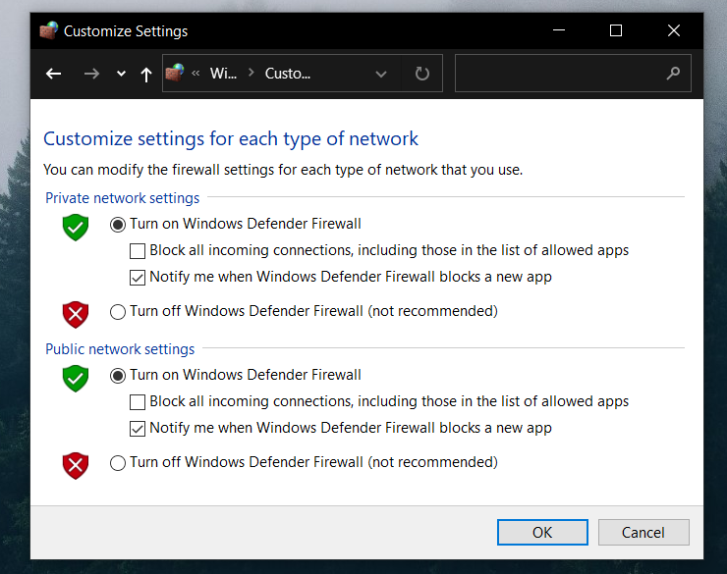Image resolution: width=727 pixels, height=574 pixels.
Task: Select Turn off Firewall for Public network
Action: pos(118,463)
